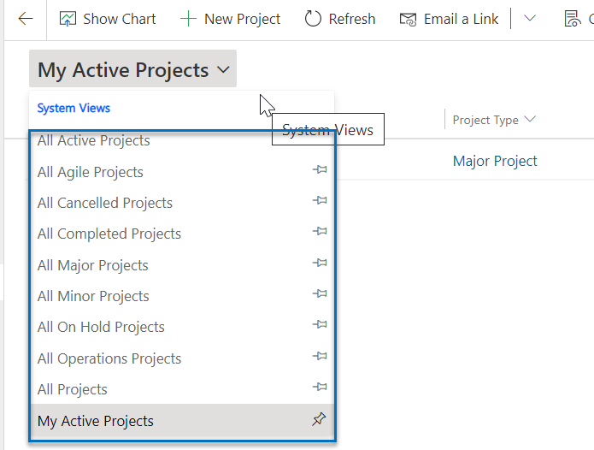This screenshot has width=594, height=450.
Task: Pin the All Completed Projects view
Action: point(320,231)
